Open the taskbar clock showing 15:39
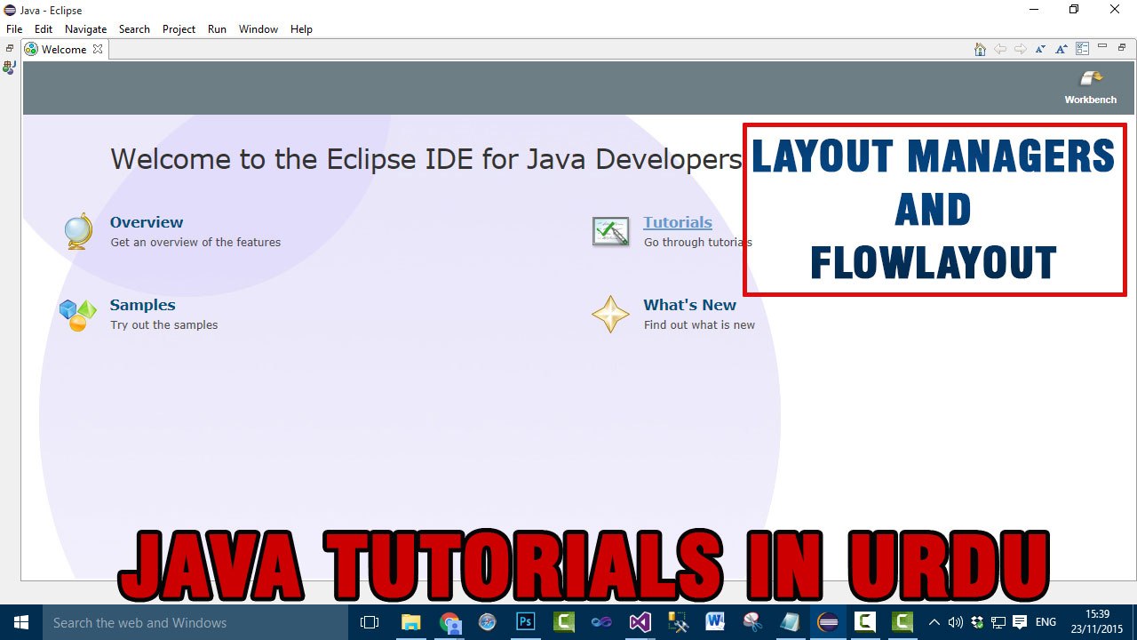Screen dimensions: 1137x640 pos(1098,622)
